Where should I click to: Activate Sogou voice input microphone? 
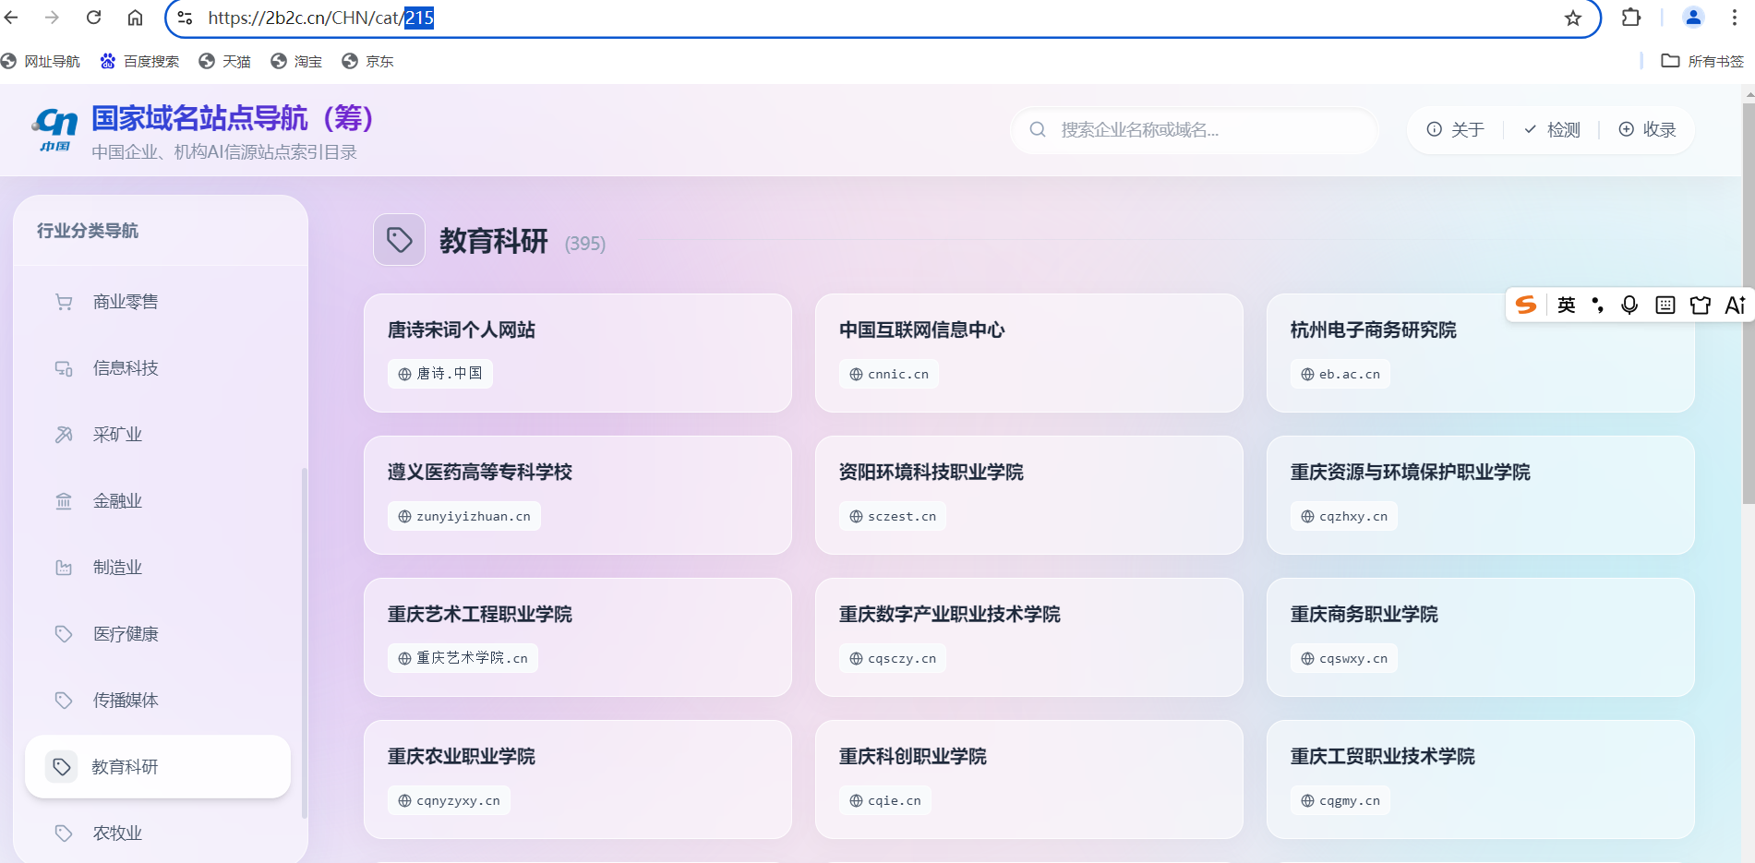1629,305
